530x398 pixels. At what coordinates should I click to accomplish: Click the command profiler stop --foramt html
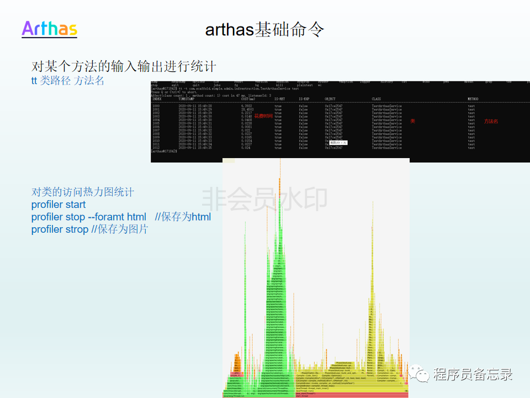click(x=88, y=217)
